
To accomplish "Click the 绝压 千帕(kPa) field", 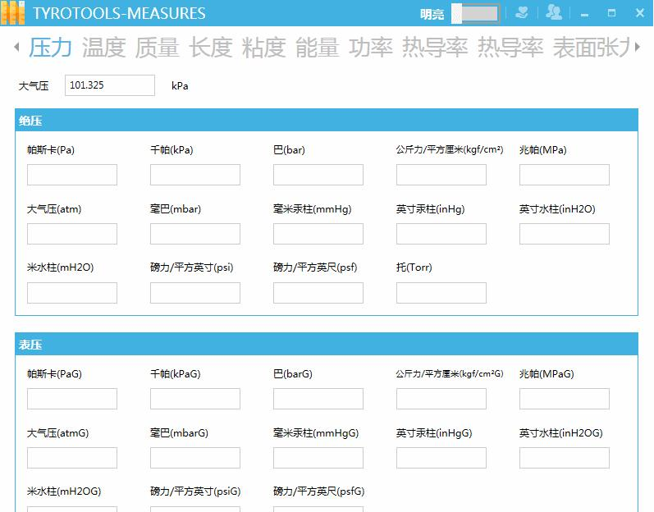I will coord(195,175).
